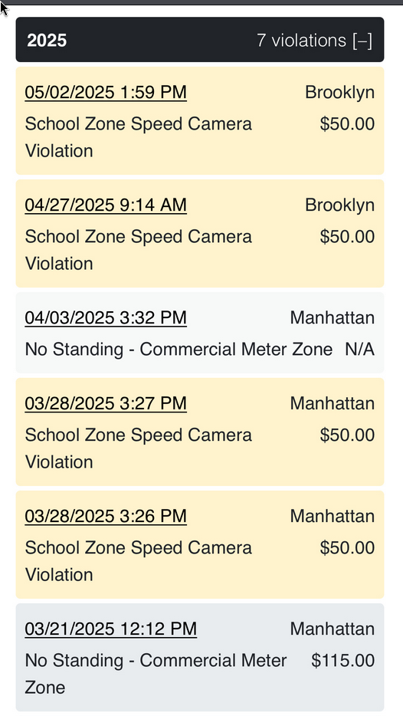Open the 04/27/2025 9:14 AM violation link

[106, 205]
